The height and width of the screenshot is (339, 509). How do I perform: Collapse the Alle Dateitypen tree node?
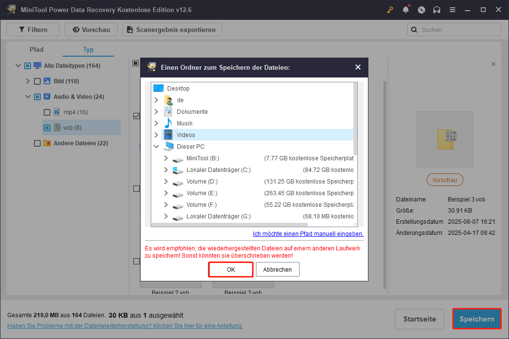(x=18, y=65)
